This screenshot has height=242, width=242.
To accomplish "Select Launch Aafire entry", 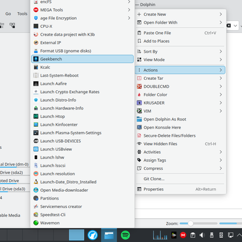I will coord(82,83).
